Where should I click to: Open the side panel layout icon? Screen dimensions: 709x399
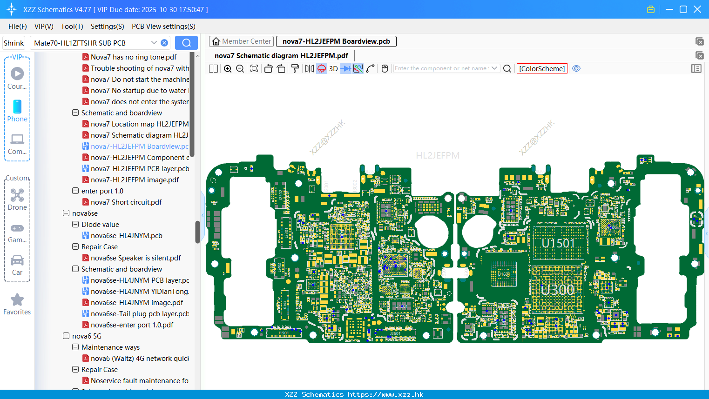click(696, 68)
